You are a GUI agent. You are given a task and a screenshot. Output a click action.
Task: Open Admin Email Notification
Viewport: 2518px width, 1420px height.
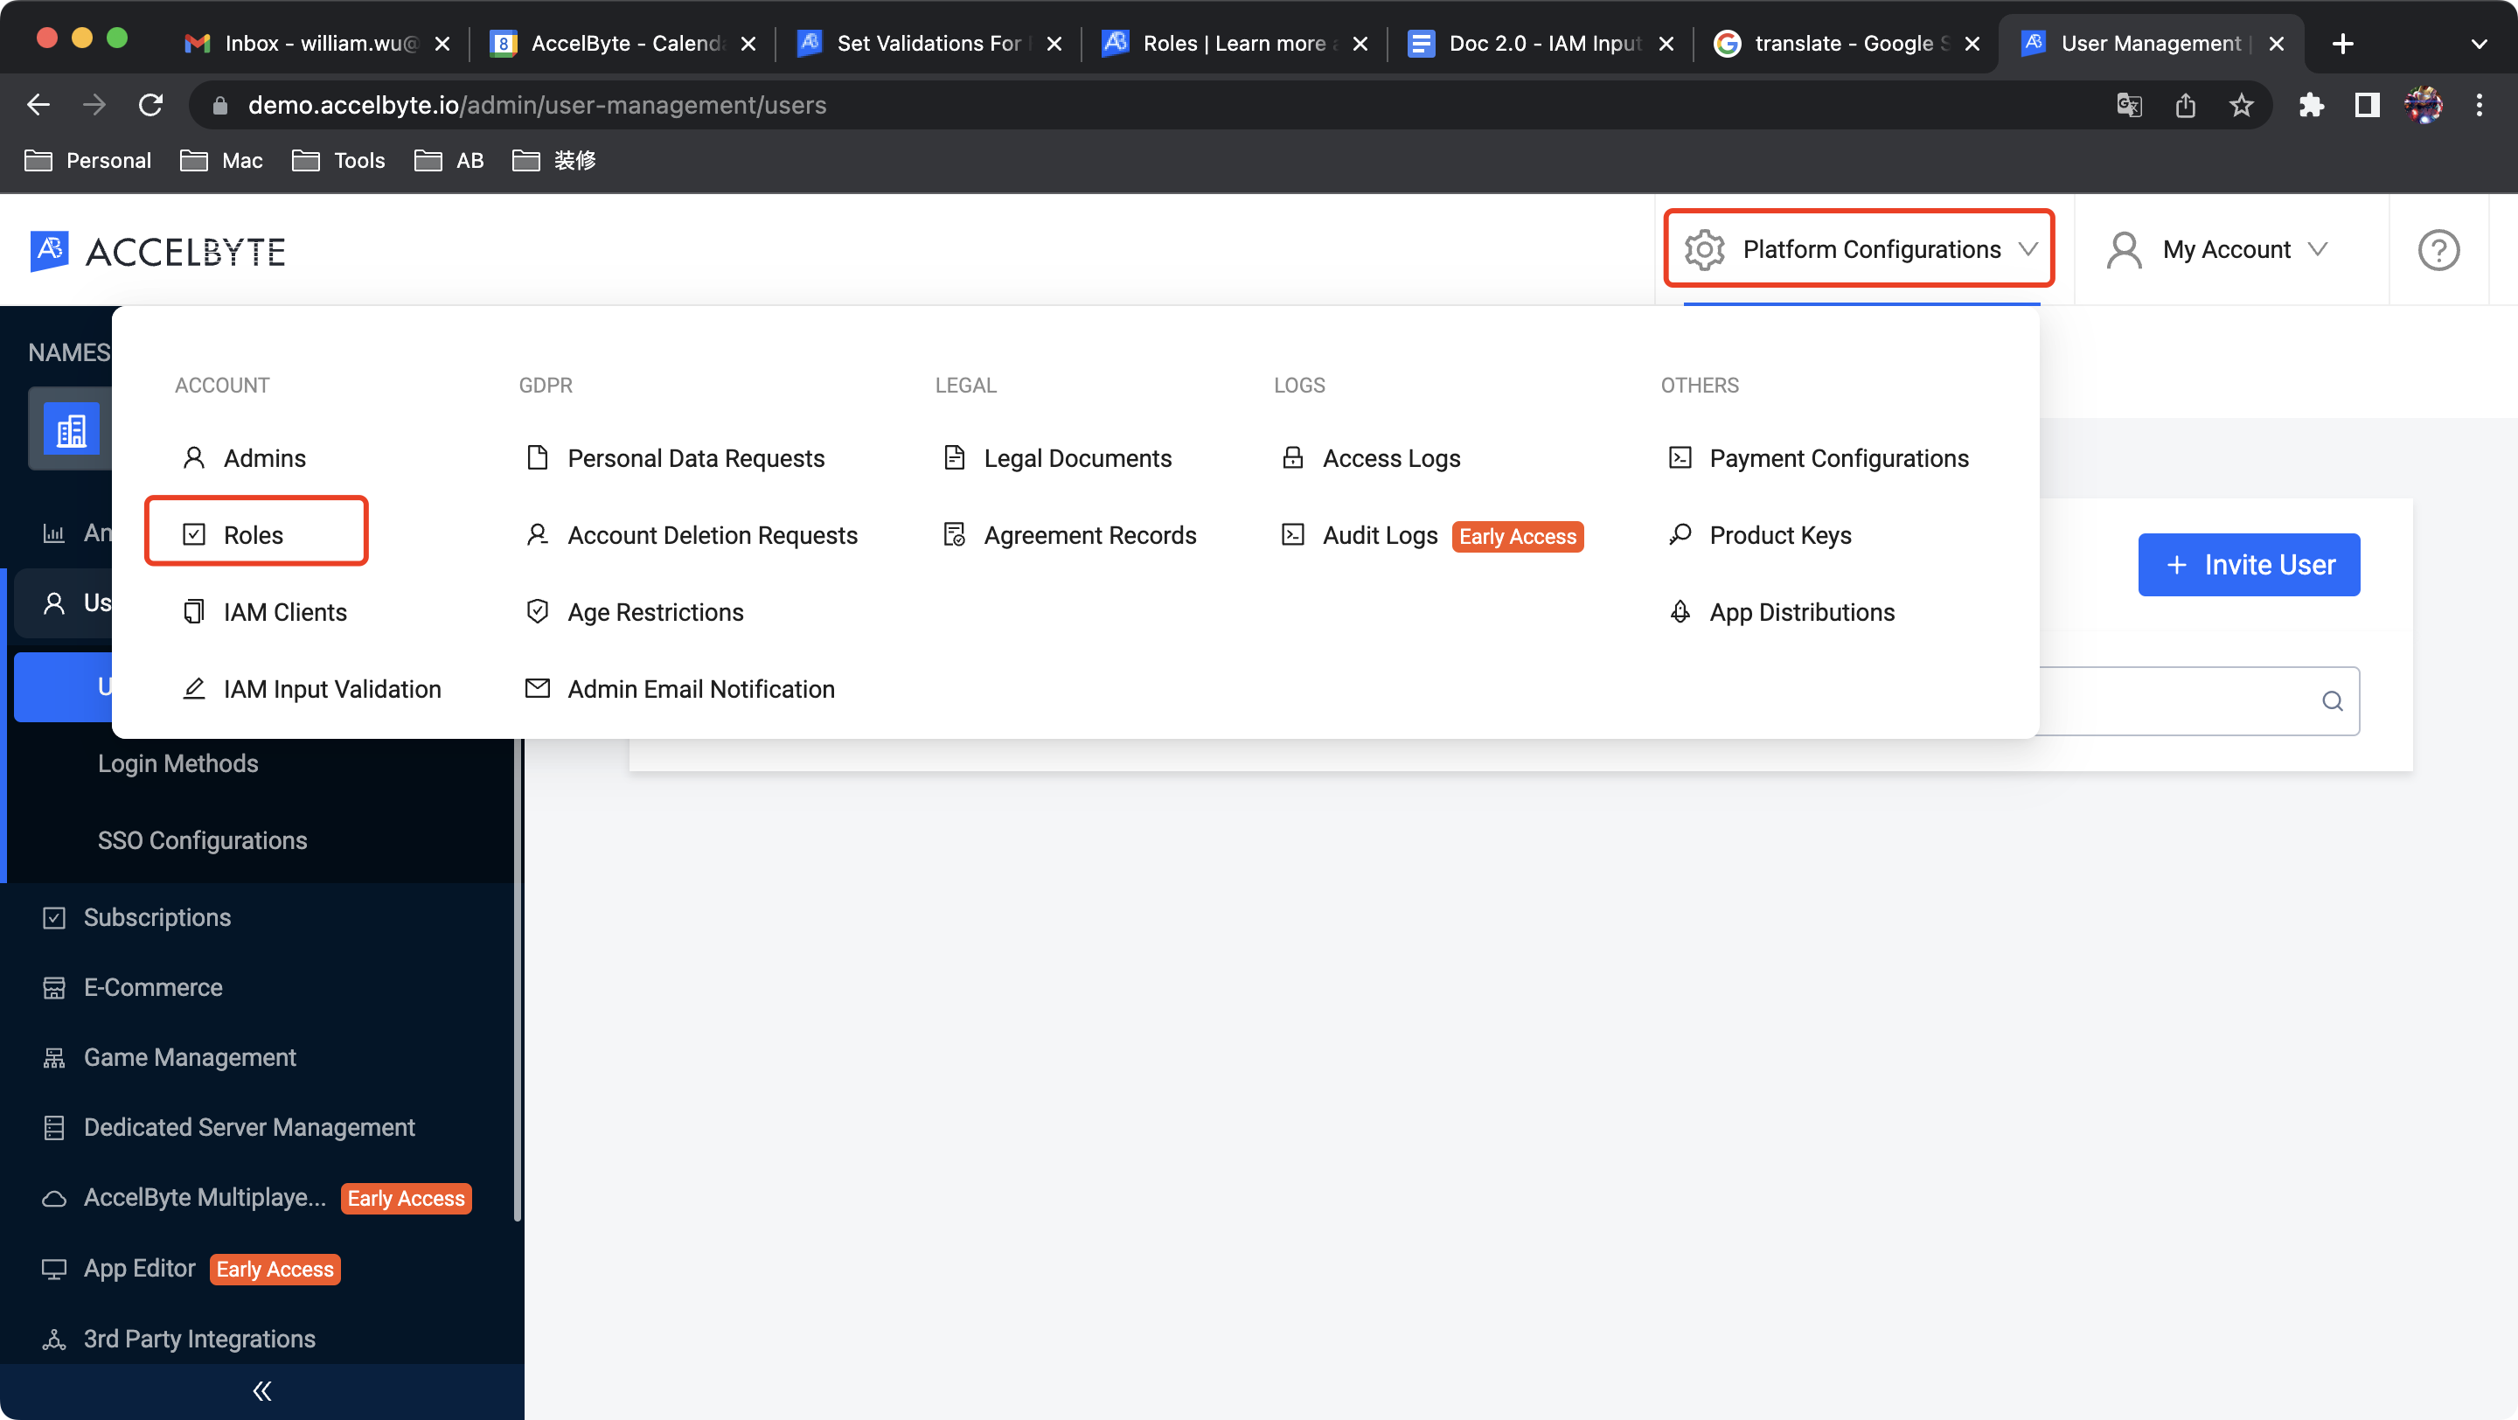click(680, 689)
